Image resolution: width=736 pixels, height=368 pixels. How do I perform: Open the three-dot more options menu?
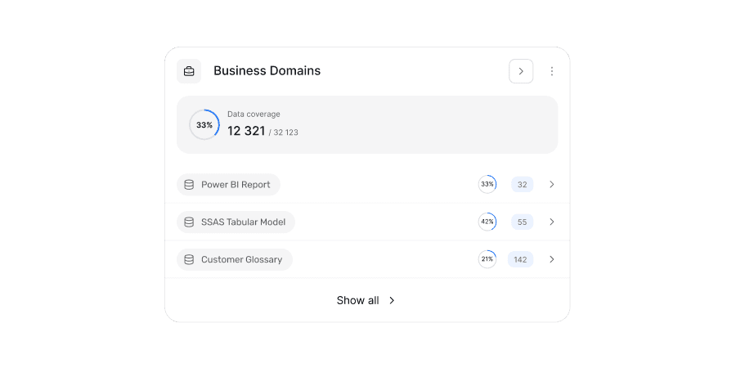tap(551, 71)
